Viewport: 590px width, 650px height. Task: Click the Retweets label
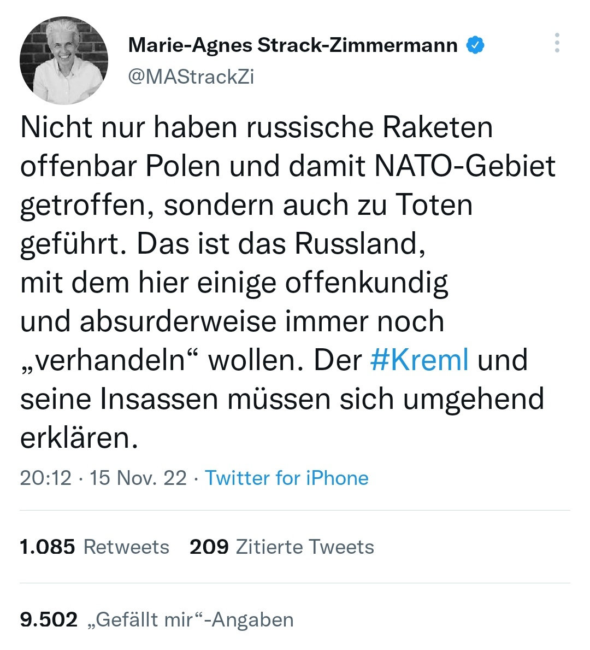126,547
